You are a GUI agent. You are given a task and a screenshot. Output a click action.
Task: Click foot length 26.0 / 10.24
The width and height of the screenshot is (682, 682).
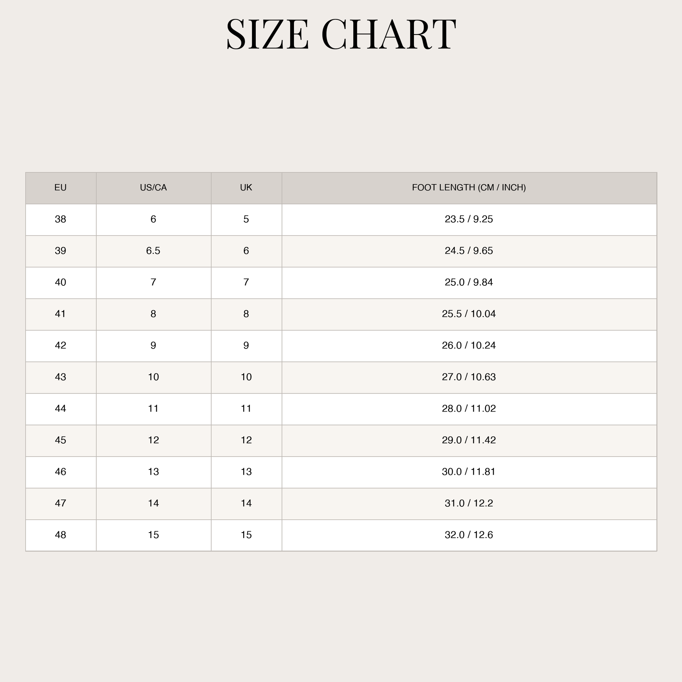coord(469,346)
